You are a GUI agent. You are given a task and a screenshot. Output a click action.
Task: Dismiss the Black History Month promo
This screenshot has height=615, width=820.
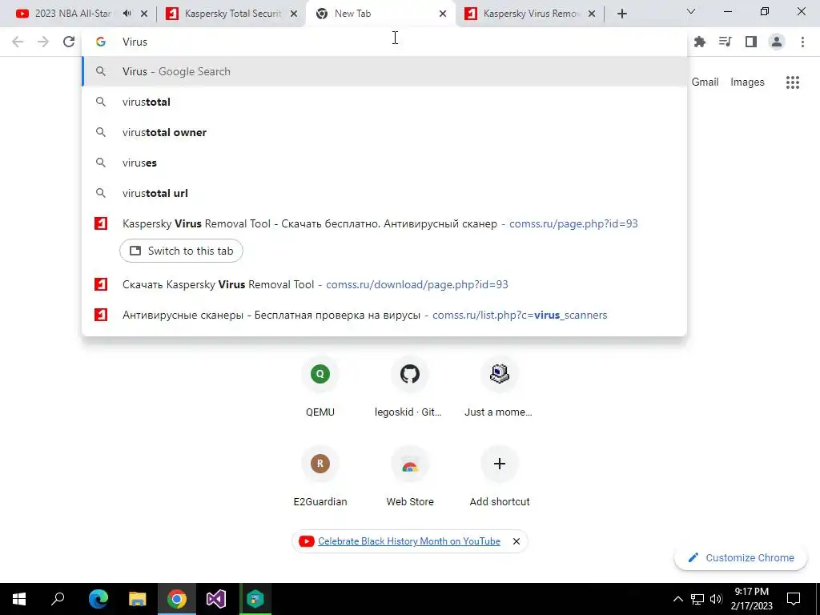point(517,541)
